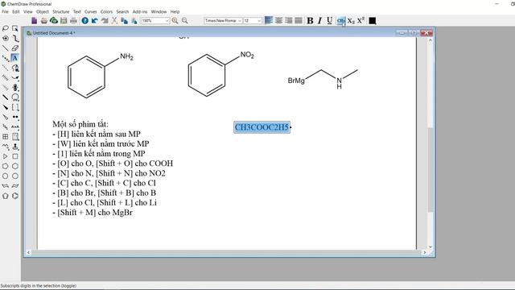
Task: Click the NO2 label on nitrobenzene
Action: [x=247, y=55]
